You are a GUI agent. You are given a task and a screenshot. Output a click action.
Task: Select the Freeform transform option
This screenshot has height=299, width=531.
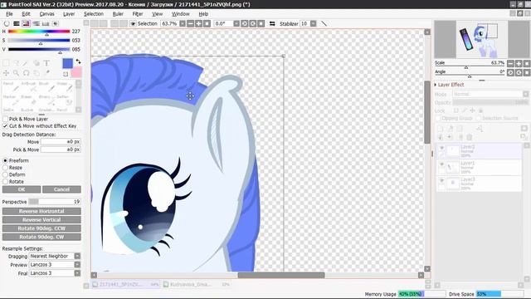coord(5,160)
